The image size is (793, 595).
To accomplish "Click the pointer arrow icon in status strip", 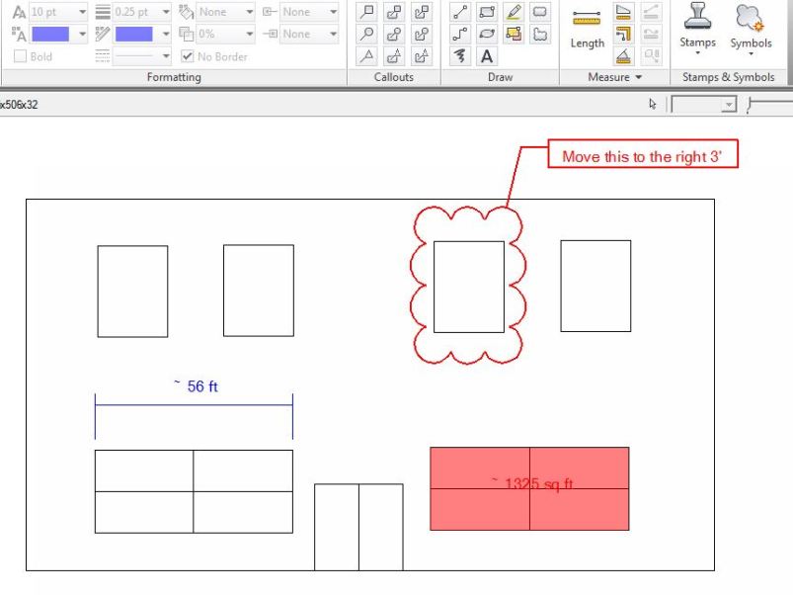I will click(x=653, y=104).
